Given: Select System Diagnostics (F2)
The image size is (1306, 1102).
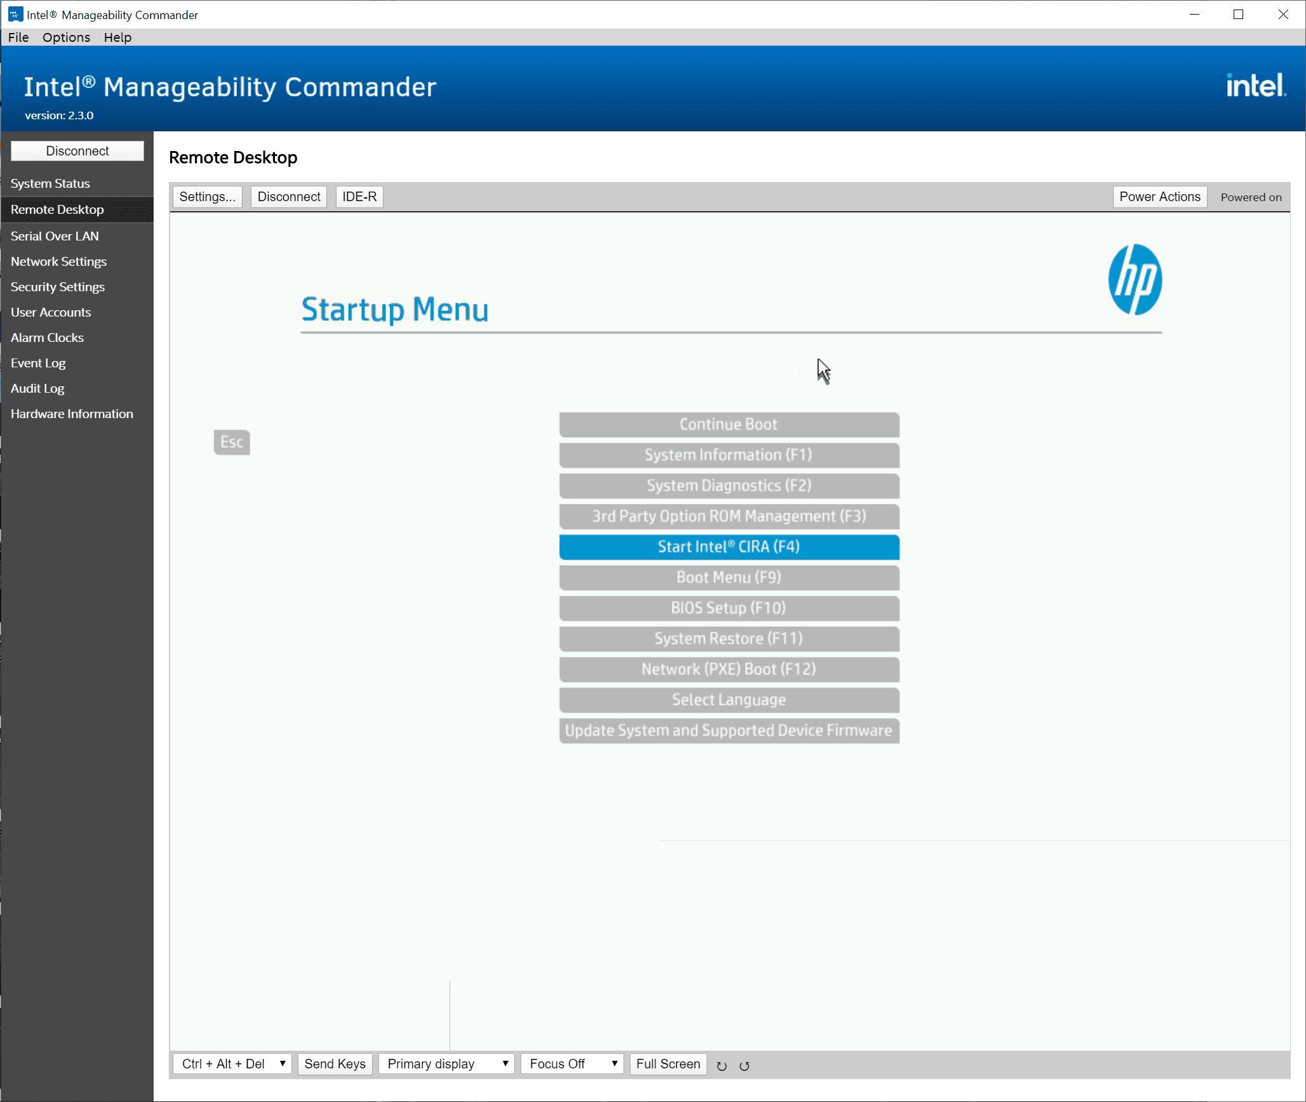Looking at the screenshot, I should tap(729, 485).
